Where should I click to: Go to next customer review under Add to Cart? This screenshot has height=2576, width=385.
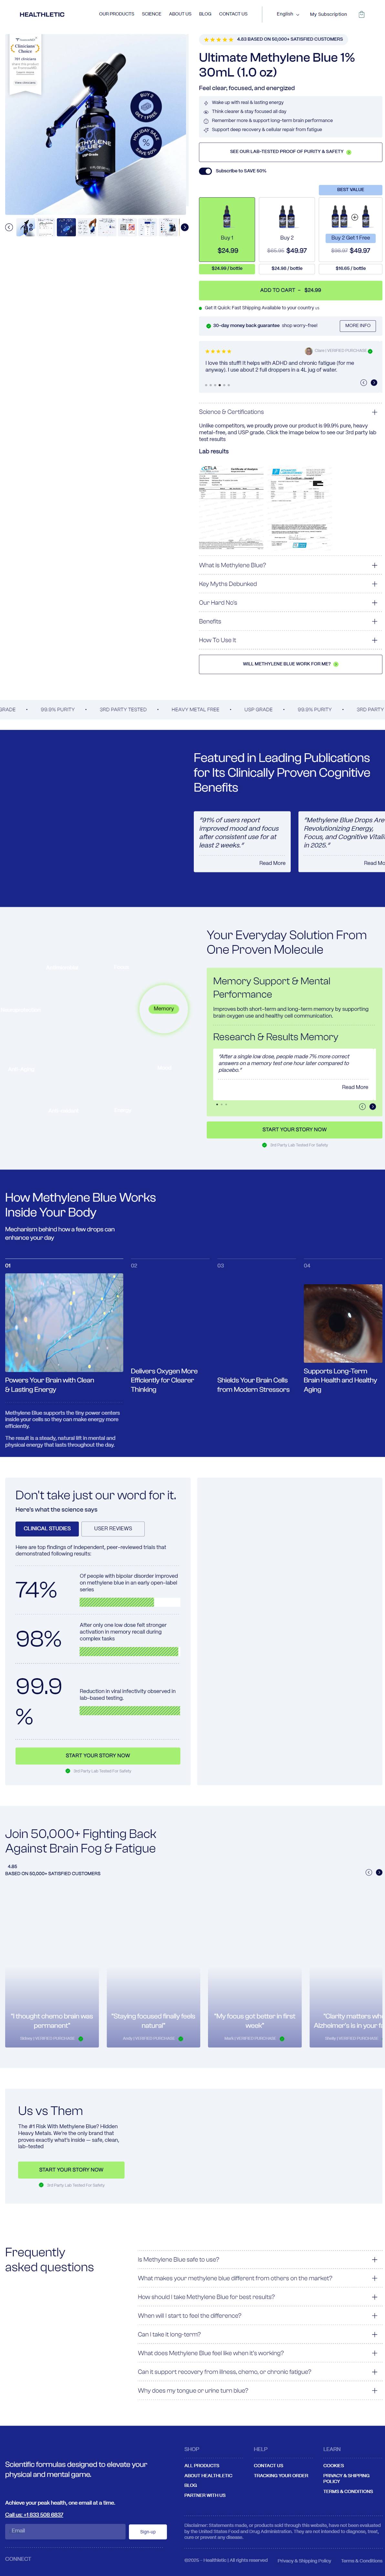[374, 382]
